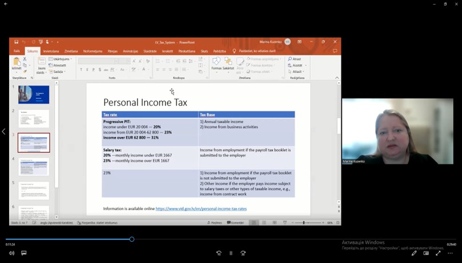
Task: Skip backward using the rewind icon
Action: coord(219,253)
